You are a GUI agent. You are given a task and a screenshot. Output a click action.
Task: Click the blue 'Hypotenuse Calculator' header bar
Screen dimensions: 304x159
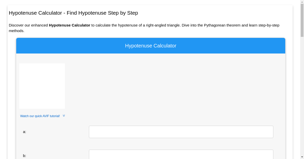pyautogui.click(x=150, y=46)
